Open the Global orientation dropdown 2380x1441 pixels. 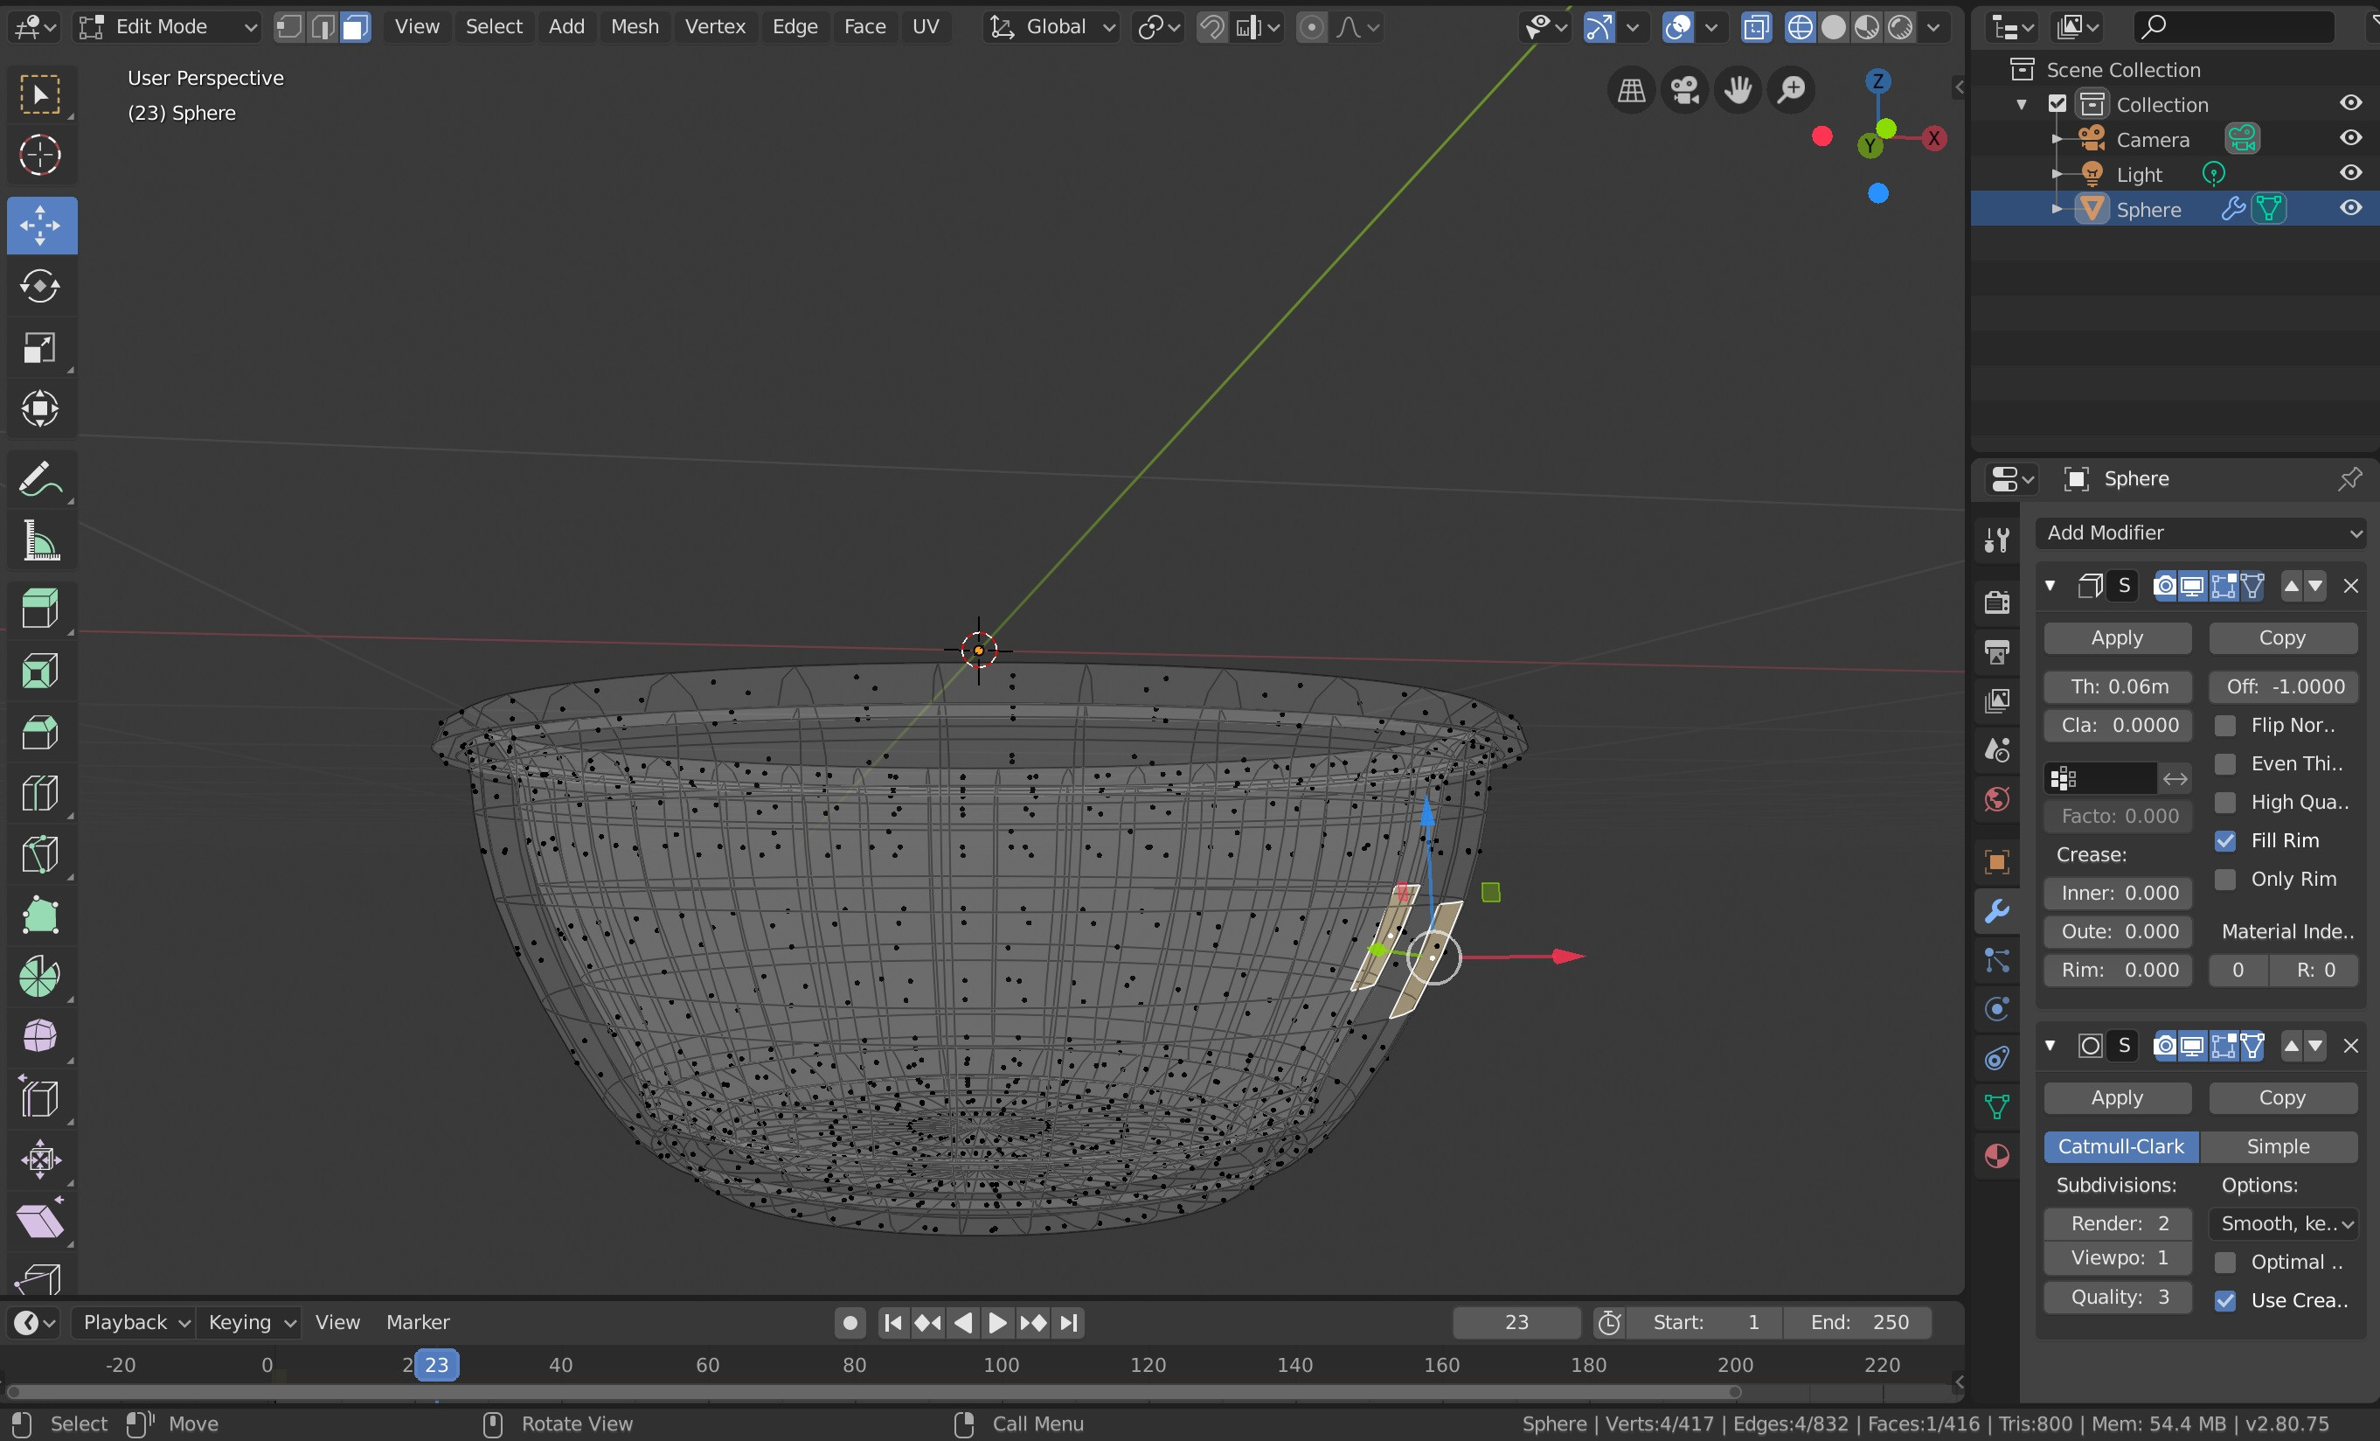[1053, 27]
